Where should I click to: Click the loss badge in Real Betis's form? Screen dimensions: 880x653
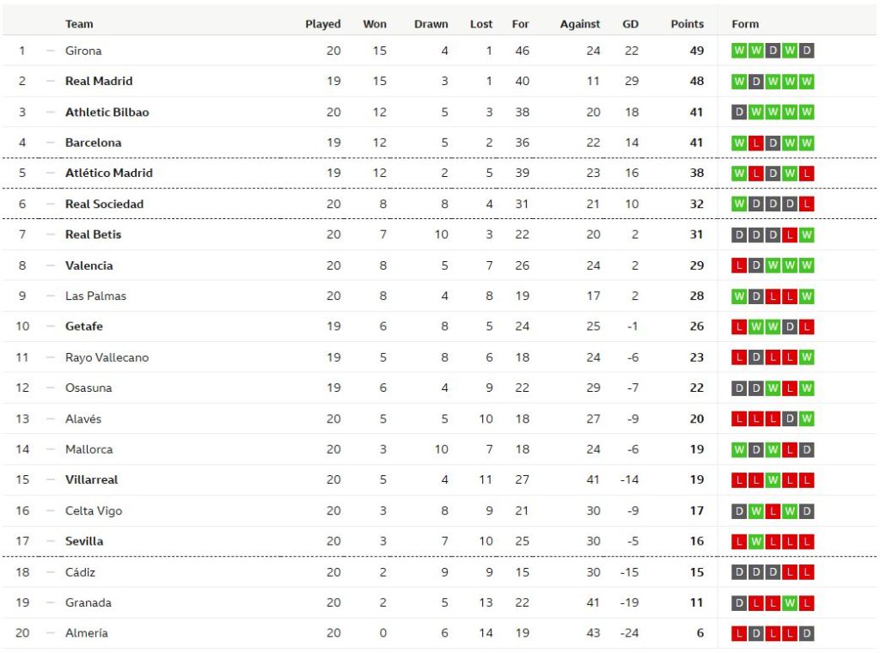(x=790, y=235)
